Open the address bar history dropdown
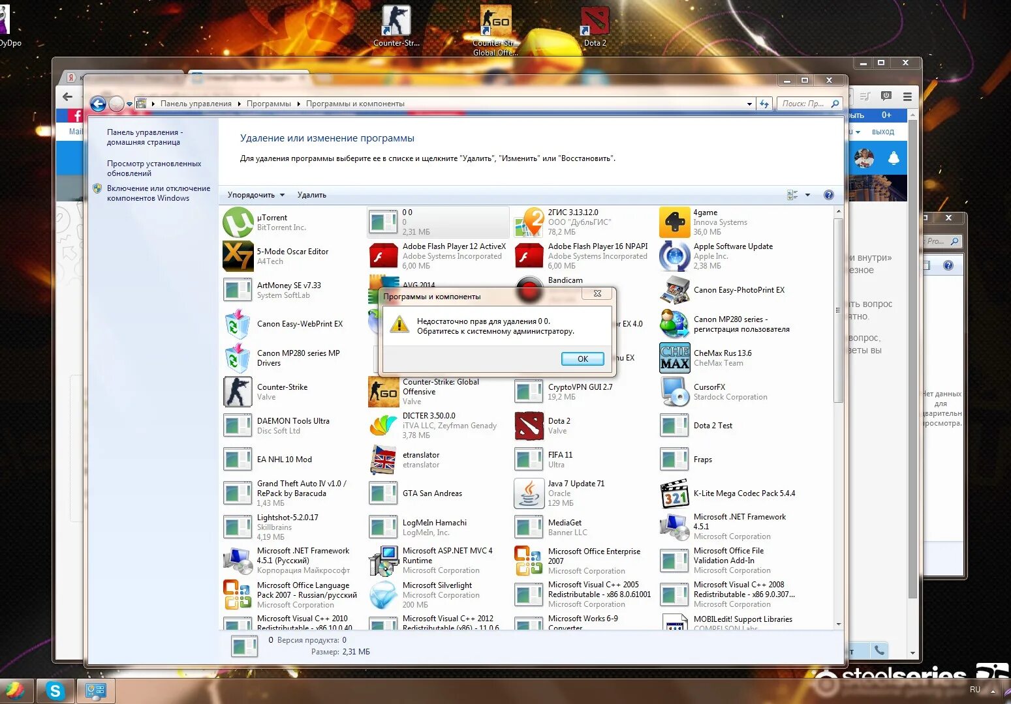Image resolution: width=1011 pixels, height=704 pixels. click(x=749, y=104)
